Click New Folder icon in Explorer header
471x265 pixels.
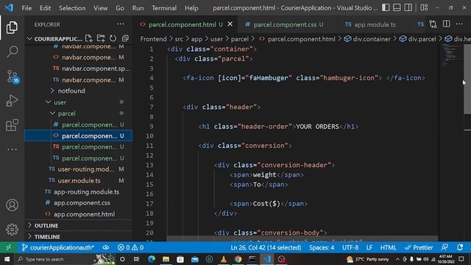click(x=101, y=38)
